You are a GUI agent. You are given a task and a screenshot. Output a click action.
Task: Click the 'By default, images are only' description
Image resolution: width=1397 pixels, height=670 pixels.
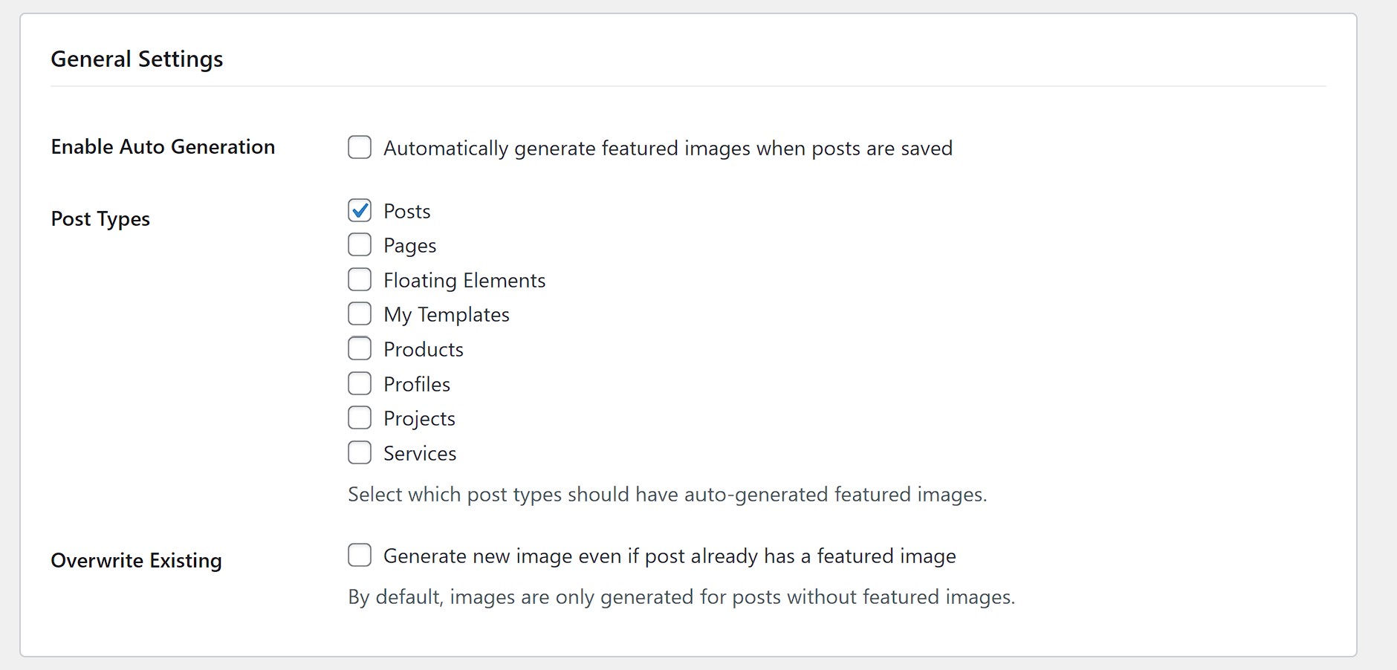click(x=681, y=597)
